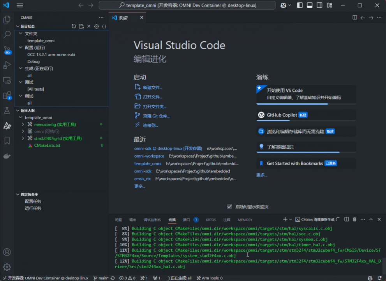
Task: Open the Explorer view in activity bar
Action: coord(7,19)
